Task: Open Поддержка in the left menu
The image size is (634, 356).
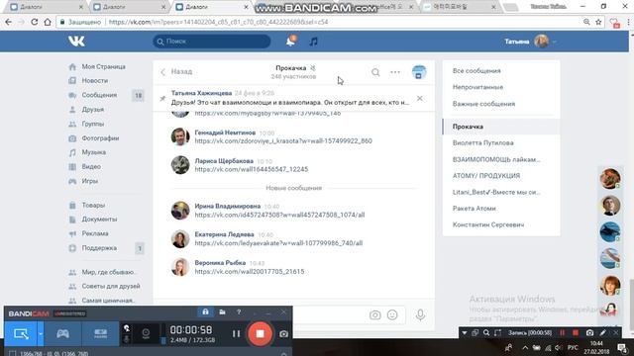Action: point(99,248)
